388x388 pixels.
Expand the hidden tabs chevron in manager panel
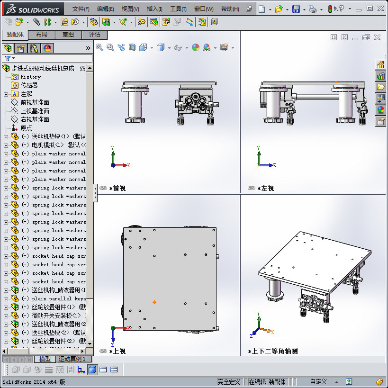[88, 48]
